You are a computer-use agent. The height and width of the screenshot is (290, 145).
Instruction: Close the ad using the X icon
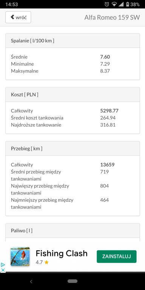3,270
